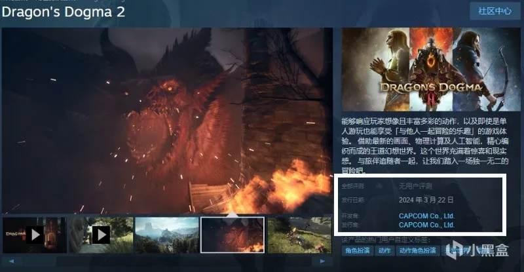Image resolution: width=524 pixels, height=272 pixels.
Task: Select the highlighted dragon screenshot thumbnail
Action: (x=233, y=235)
